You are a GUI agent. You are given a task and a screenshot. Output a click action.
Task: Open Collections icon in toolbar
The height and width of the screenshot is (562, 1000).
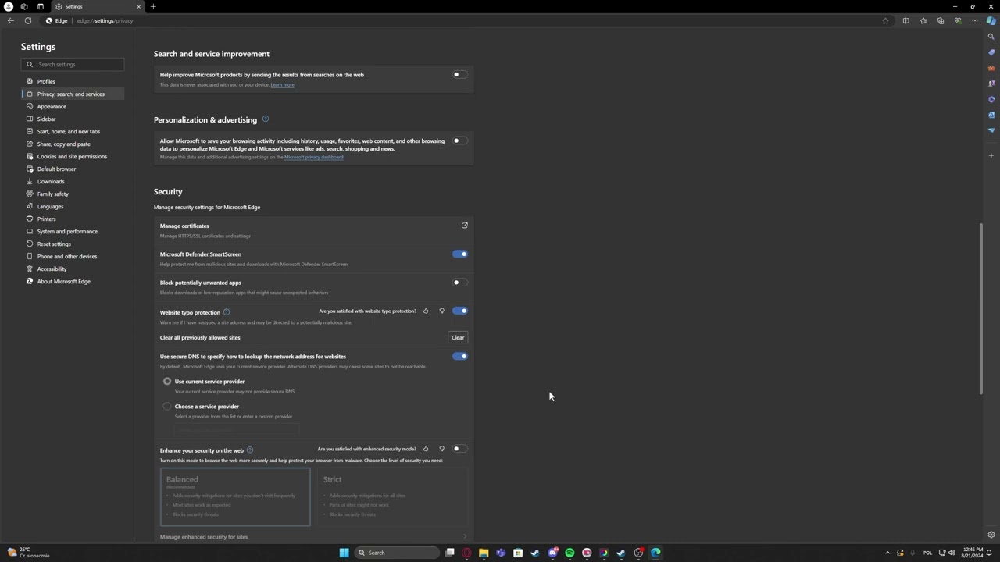click(941, 20)
